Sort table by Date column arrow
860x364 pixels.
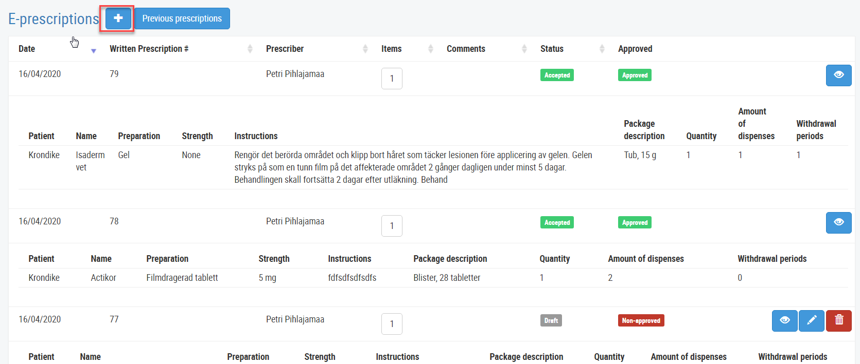[x=94, y=50]
